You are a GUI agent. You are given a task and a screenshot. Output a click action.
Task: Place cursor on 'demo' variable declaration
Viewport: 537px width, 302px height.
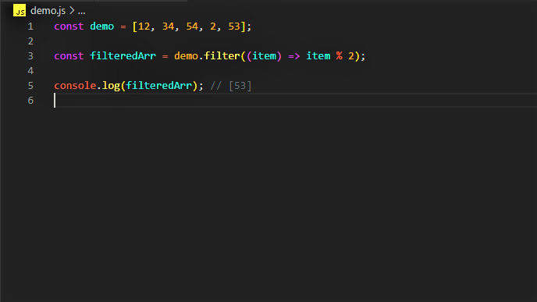(x=101, y=27)
